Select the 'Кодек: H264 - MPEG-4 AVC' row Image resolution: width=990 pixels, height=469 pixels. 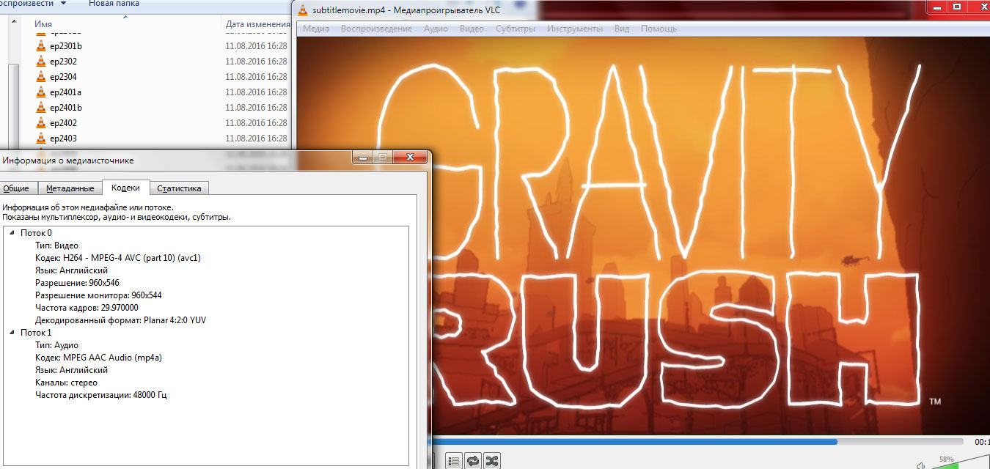click(x=118, y=258)
